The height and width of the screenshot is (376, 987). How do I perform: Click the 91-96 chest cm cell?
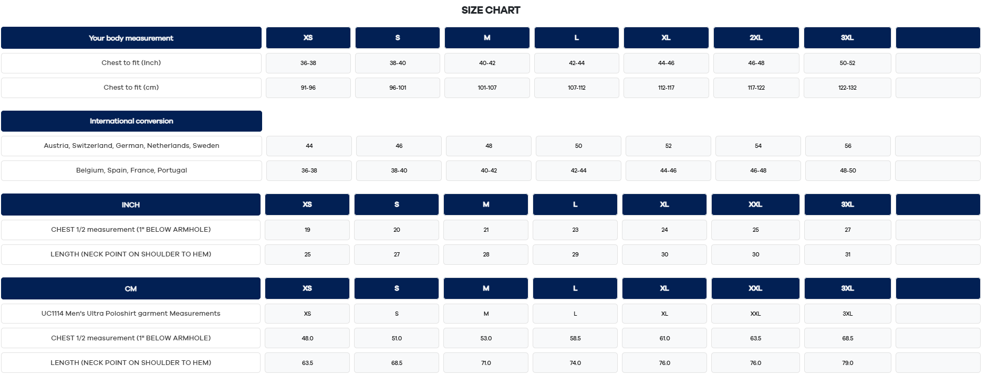(308, 88)
